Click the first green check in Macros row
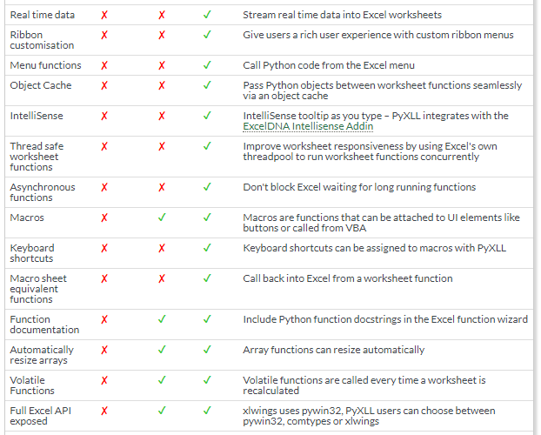The image size is (541, 435). (x=162, y=217)
